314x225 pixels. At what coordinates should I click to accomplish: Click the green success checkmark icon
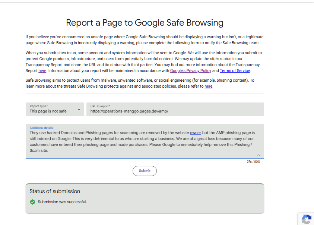pos(32,202)
